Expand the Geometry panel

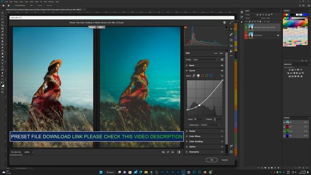(x=187, y=152)
